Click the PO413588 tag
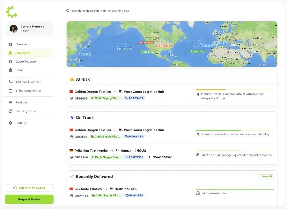Viewport: 287px width, 209px height. pos(135,196)
